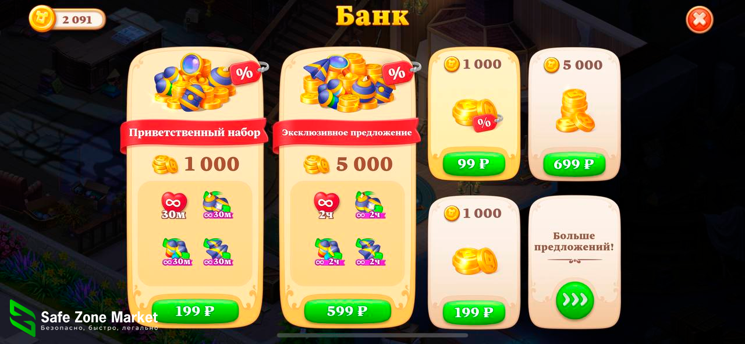Click the Safe Zone Market logo
The height and width of the screenshot is (344, 745).
[84, 319]
